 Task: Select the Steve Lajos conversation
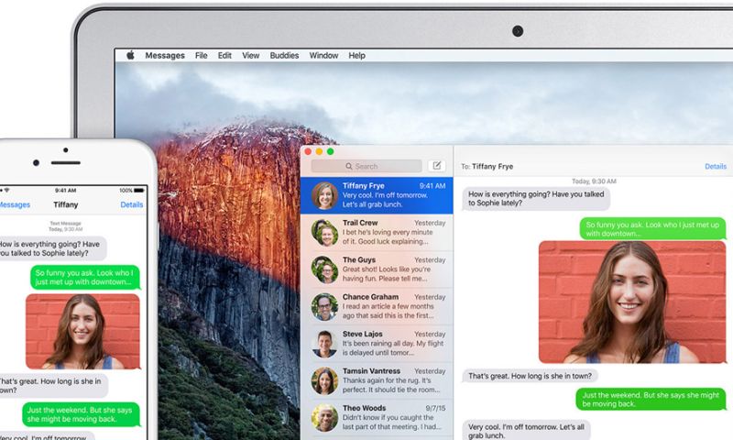pyautogui.click(x=377, y=344)
